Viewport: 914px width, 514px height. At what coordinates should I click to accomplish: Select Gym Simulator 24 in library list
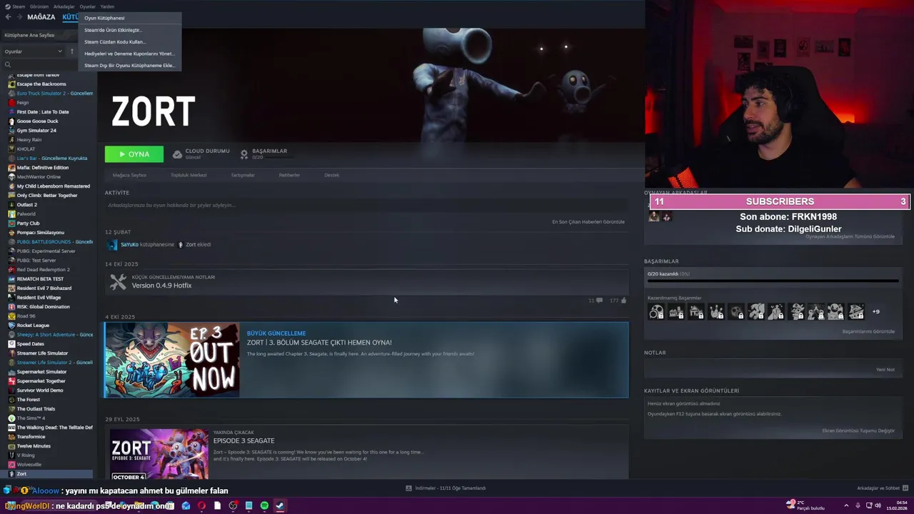(36, 131)
